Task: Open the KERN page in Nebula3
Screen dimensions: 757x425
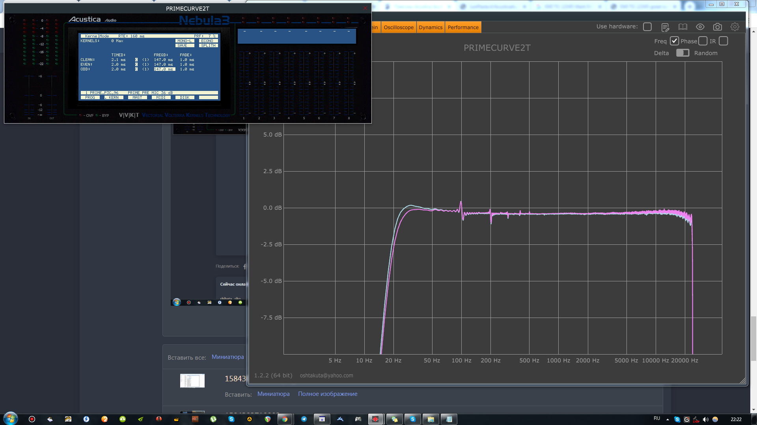Action: tap(114, 98)
